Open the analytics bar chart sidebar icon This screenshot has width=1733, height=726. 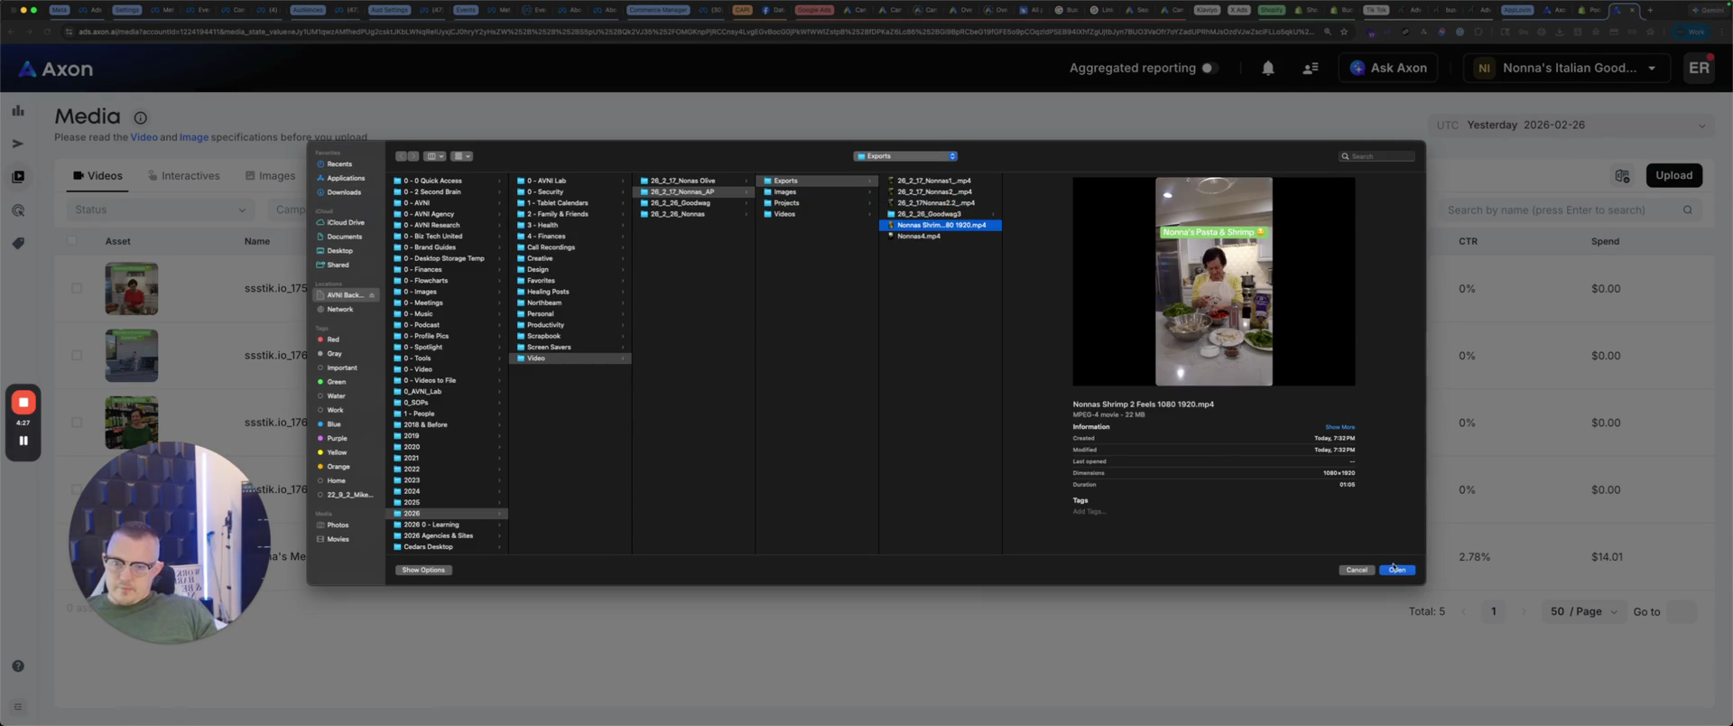pyautogui.click(x=18, y=110)
